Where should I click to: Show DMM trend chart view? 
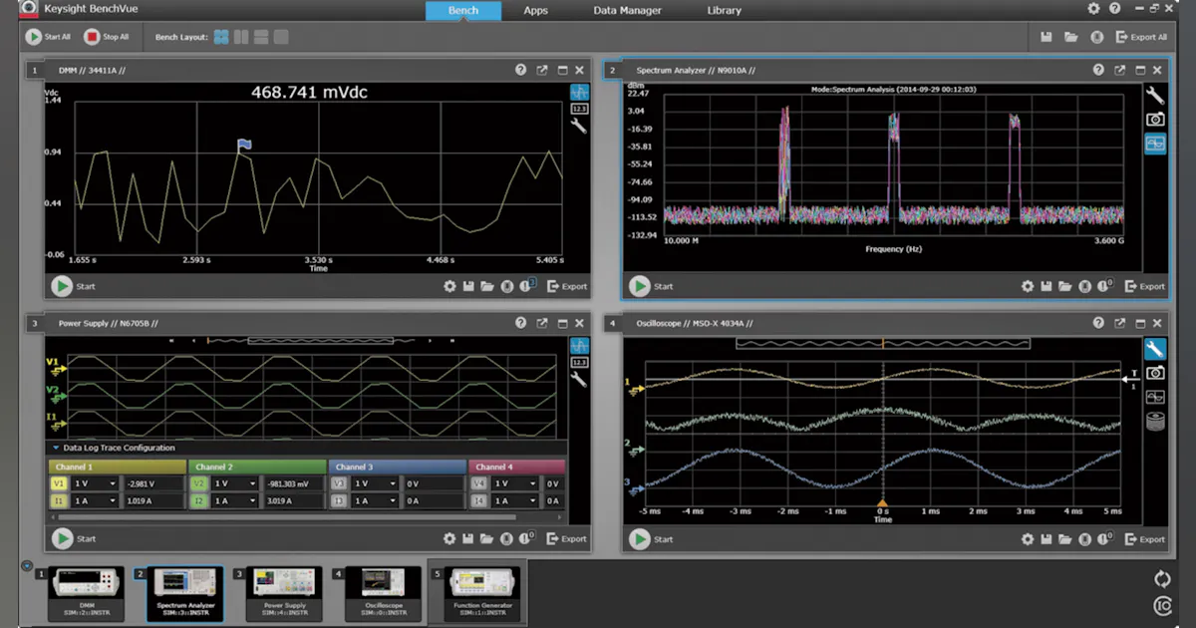(x=579, y=92)
